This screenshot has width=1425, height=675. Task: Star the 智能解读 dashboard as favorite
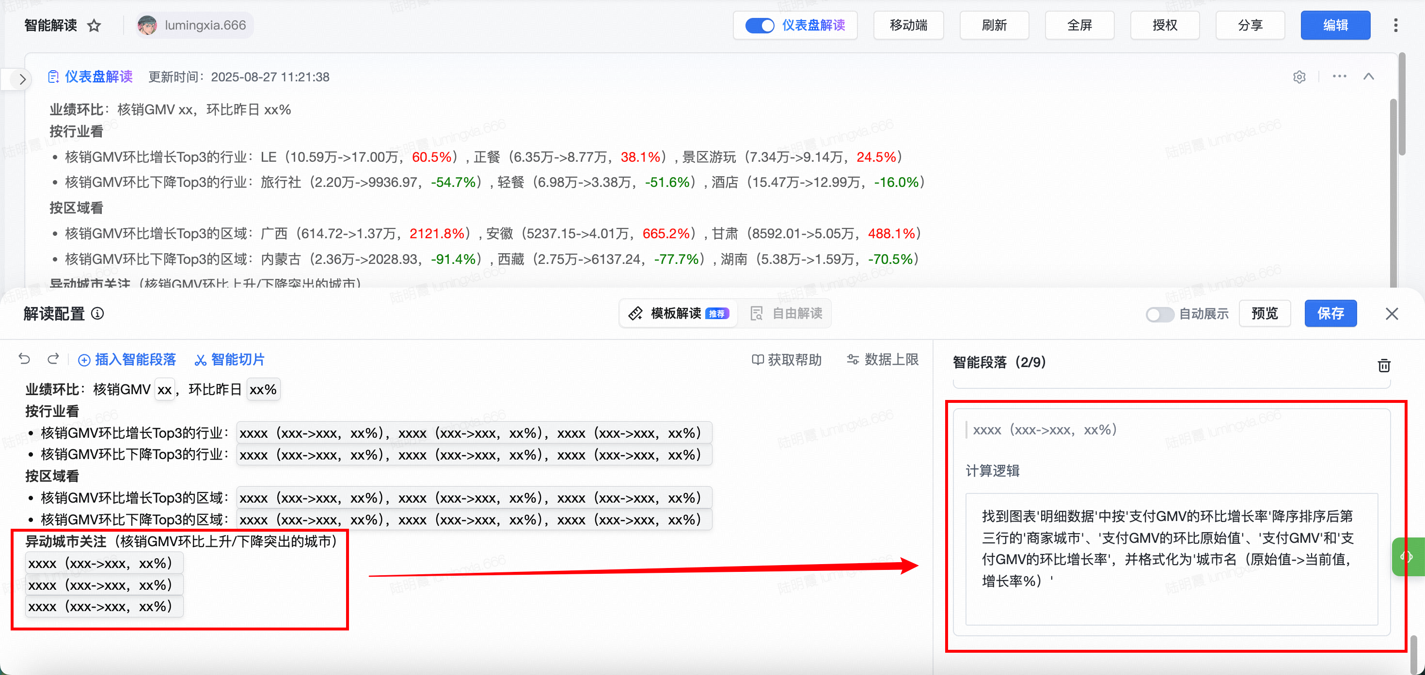pyautogui.click(x=94, y=26)
